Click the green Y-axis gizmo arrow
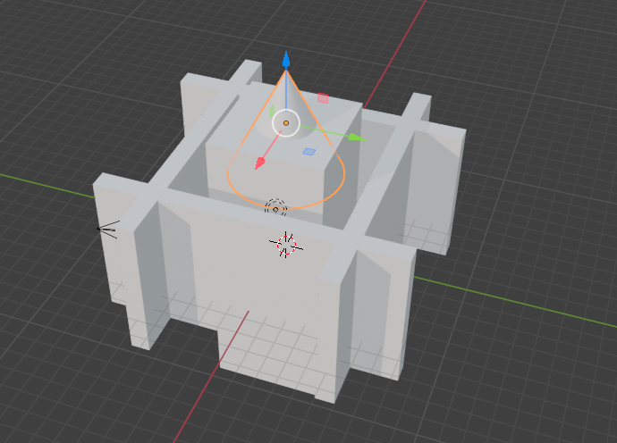617x443 pixels. click(357, 137)
